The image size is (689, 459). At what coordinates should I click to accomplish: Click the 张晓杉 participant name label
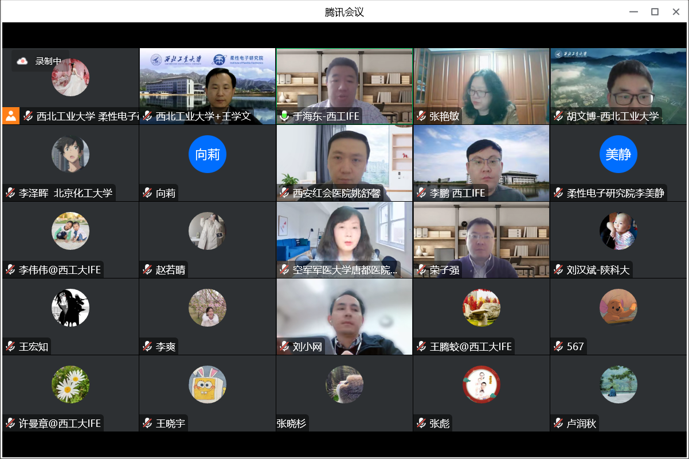(292, 423)
